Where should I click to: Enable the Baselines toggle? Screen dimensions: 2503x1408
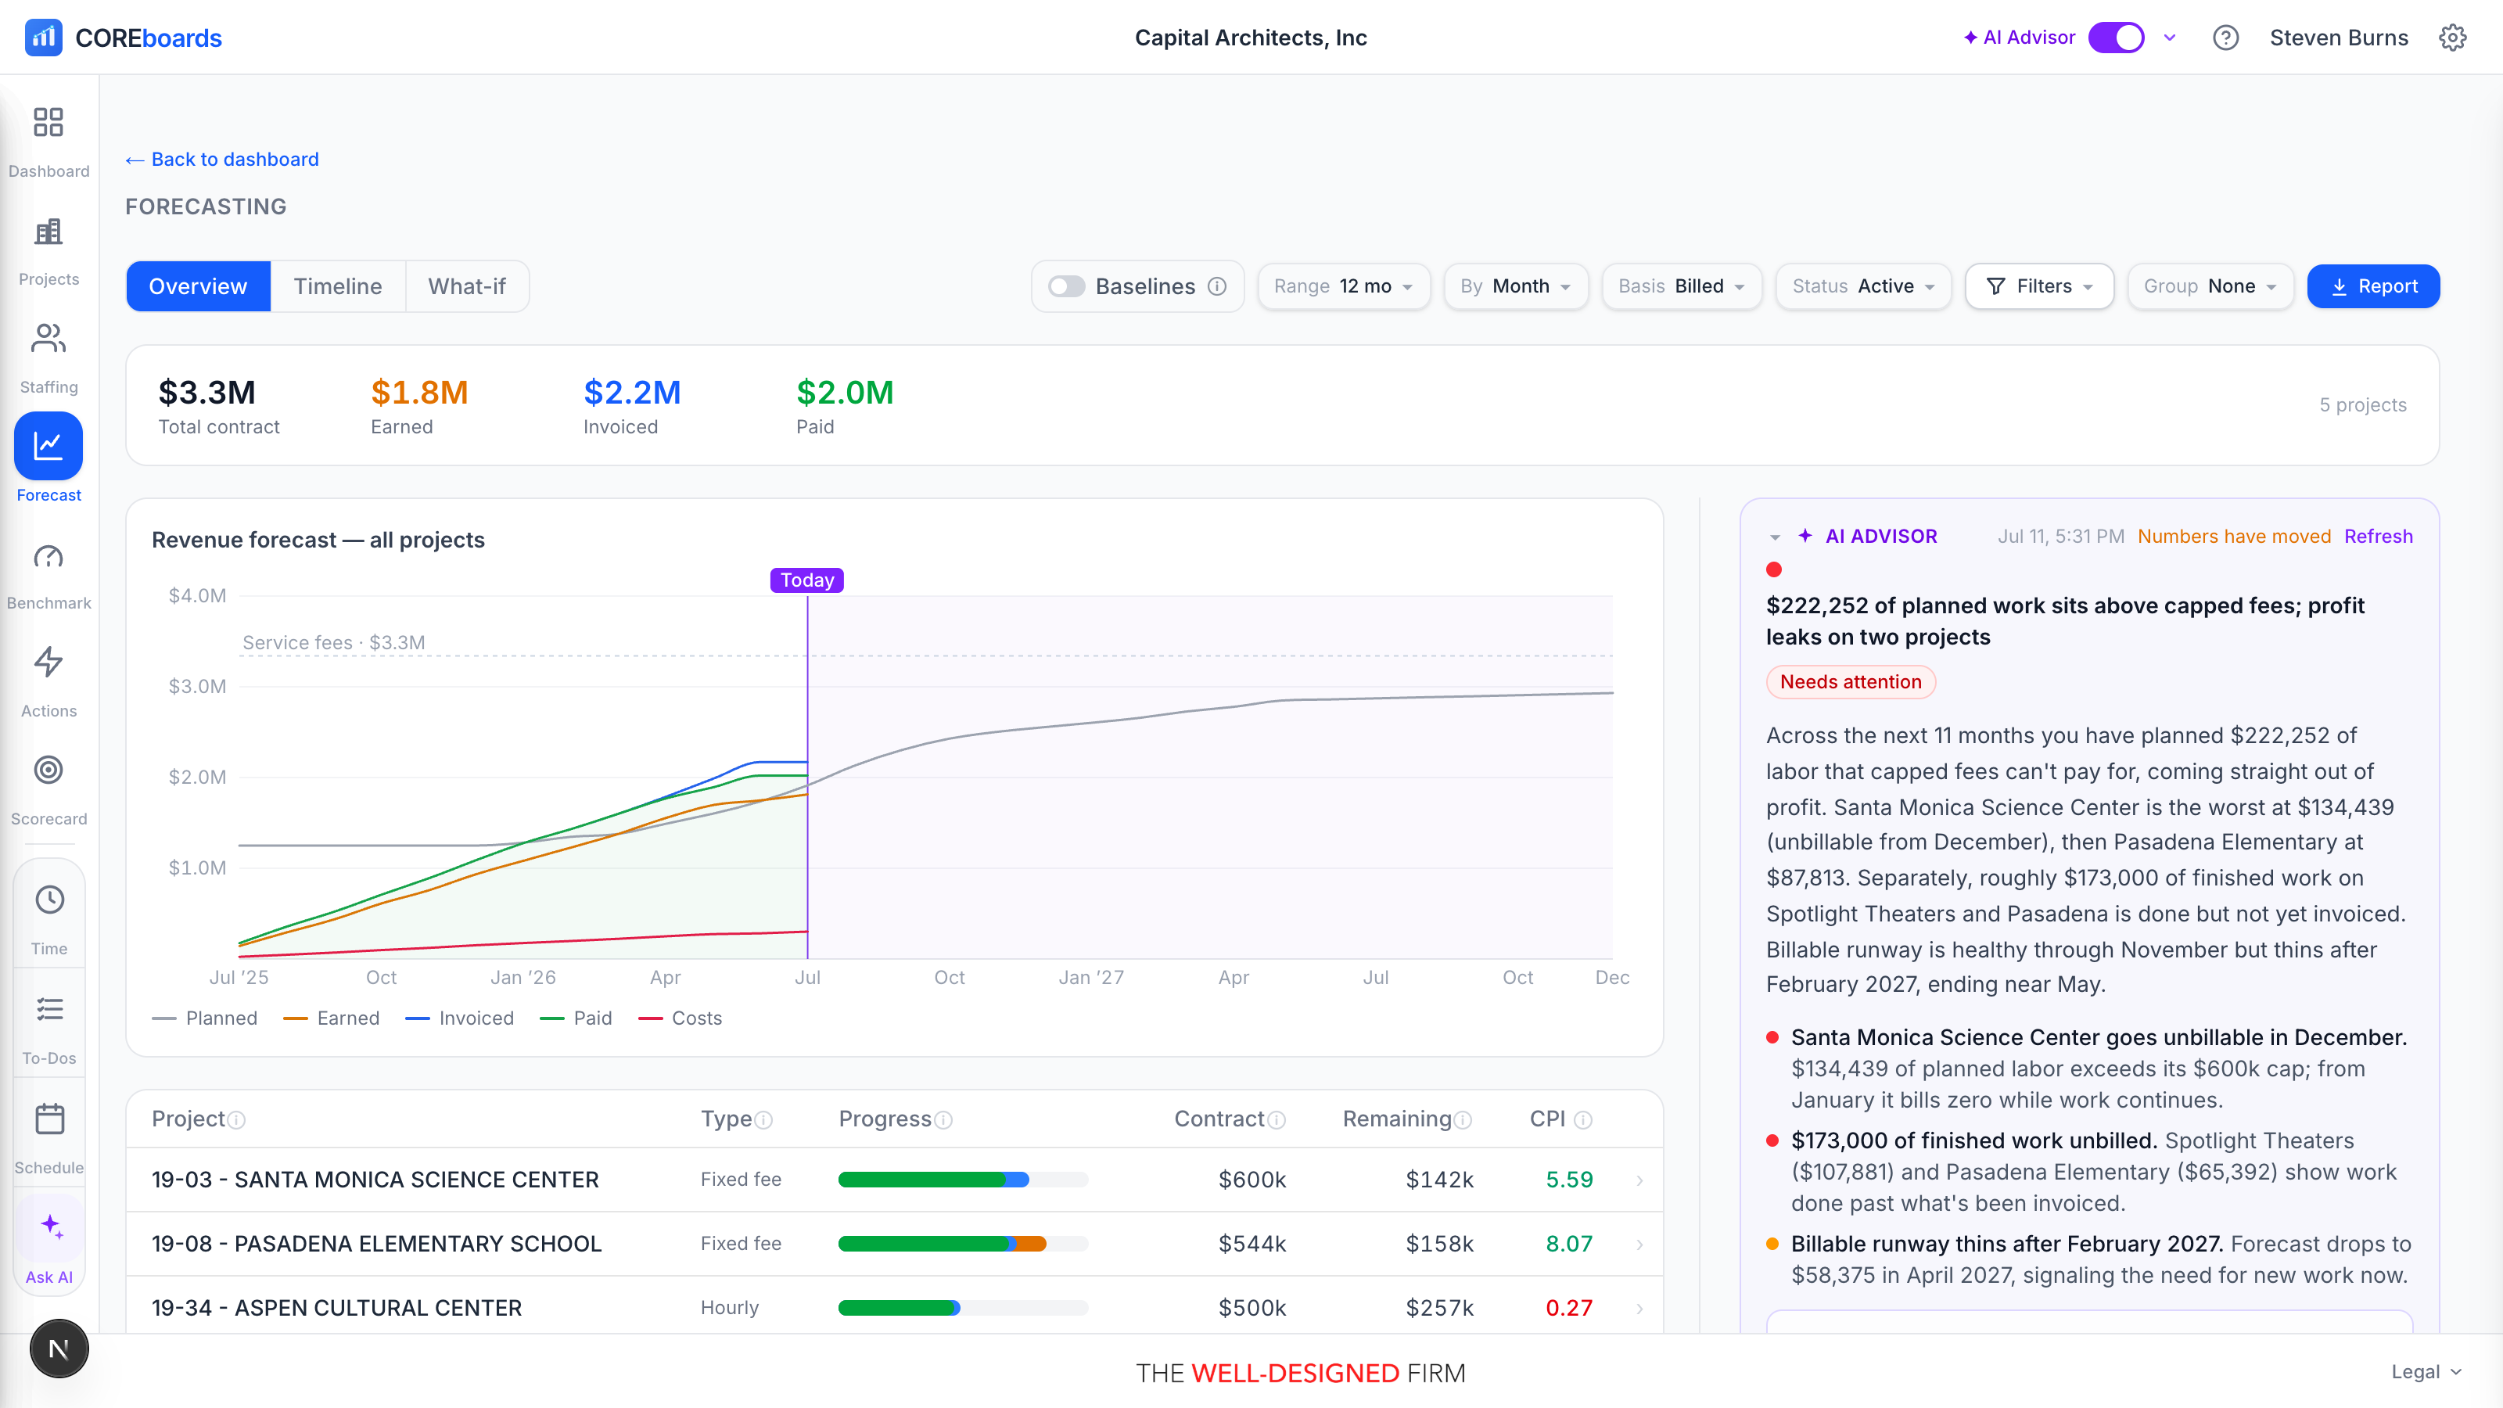pyautogui.click(x=1066, y=286)
